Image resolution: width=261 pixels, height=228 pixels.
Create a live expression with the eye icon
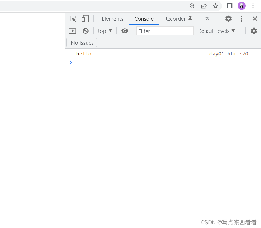coord(124,31)
